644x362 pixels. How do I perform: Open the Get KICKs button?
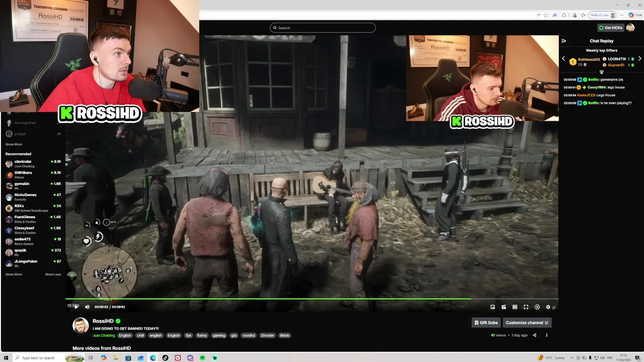(x=610, y=28)
